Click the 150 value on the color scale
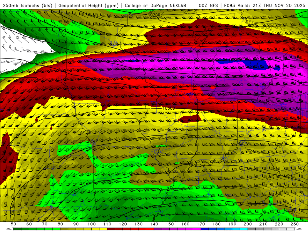The height and width of the screenshot is (231, 308). click(x=170, y=224)
